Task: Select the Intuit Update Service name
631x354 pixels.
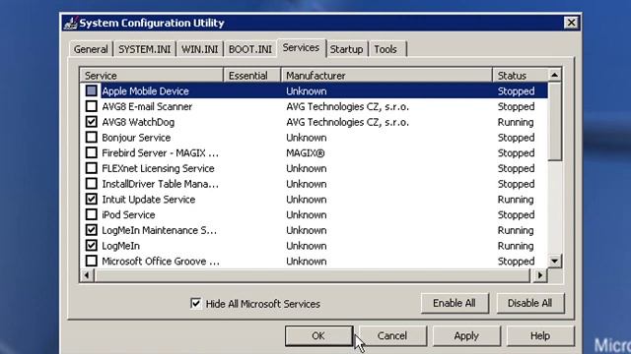Action: pos(149,200)
